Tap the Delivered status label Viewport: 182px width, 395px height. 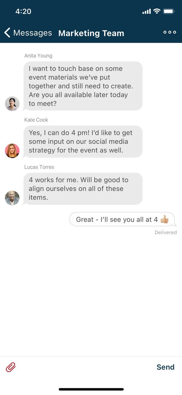click(166, 232)
